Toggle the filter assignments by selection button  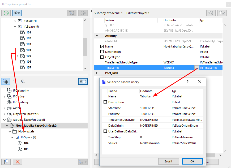point(83,81)
